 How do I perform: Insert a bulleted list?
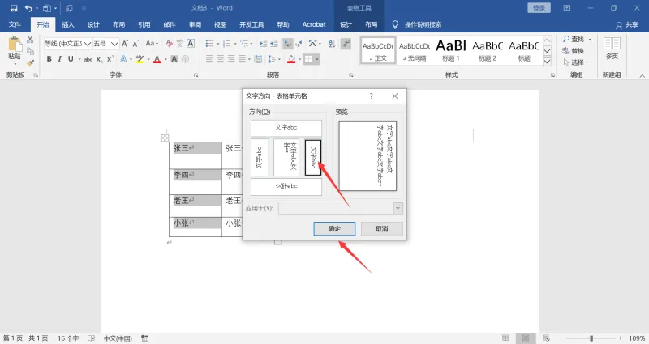[209, 44]
